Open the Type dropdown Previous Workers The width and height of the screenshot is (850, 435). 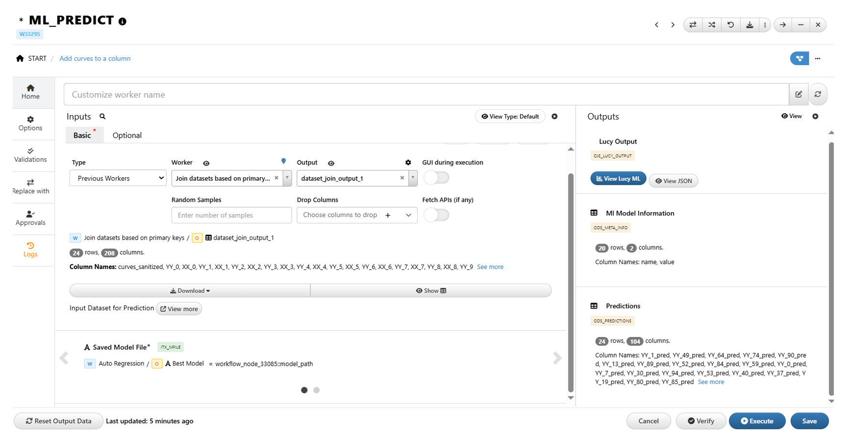coord(118,178)
